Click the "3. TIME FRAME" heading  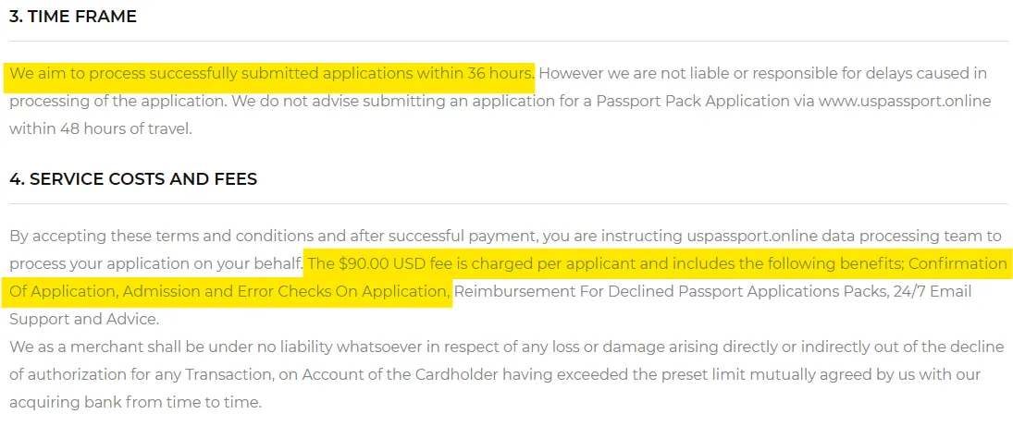pyautogui.click(x=73, y=17)
